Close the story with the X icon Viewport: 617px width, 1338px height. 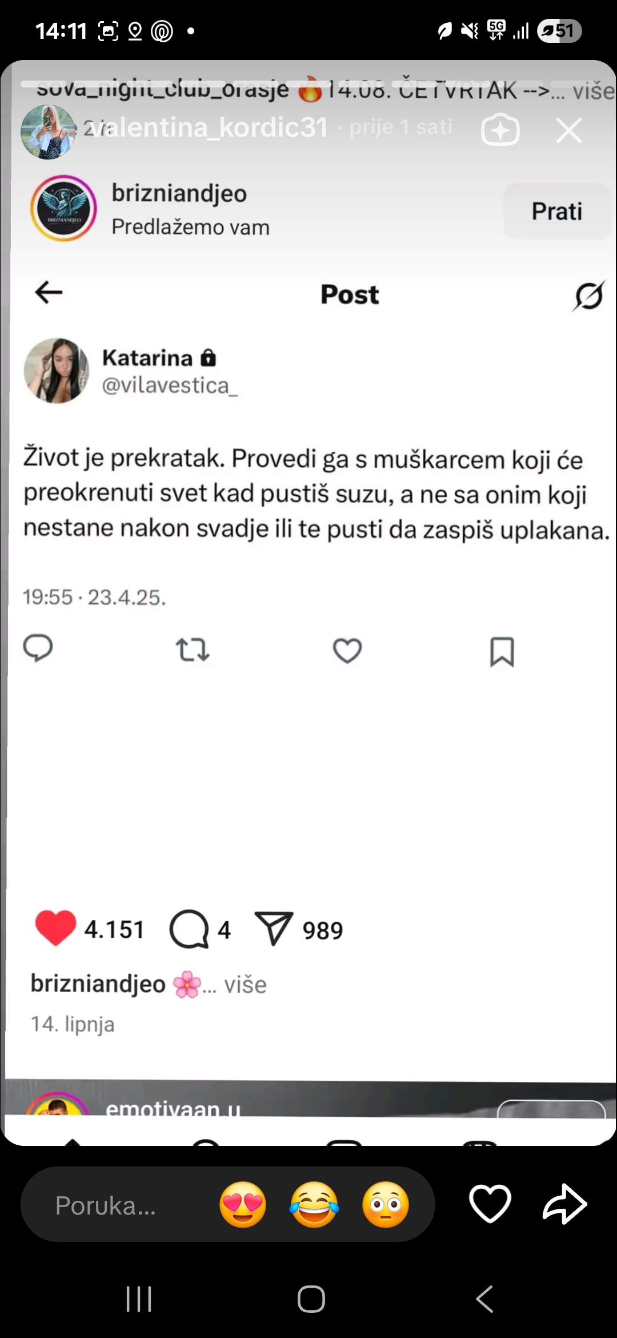569,131
